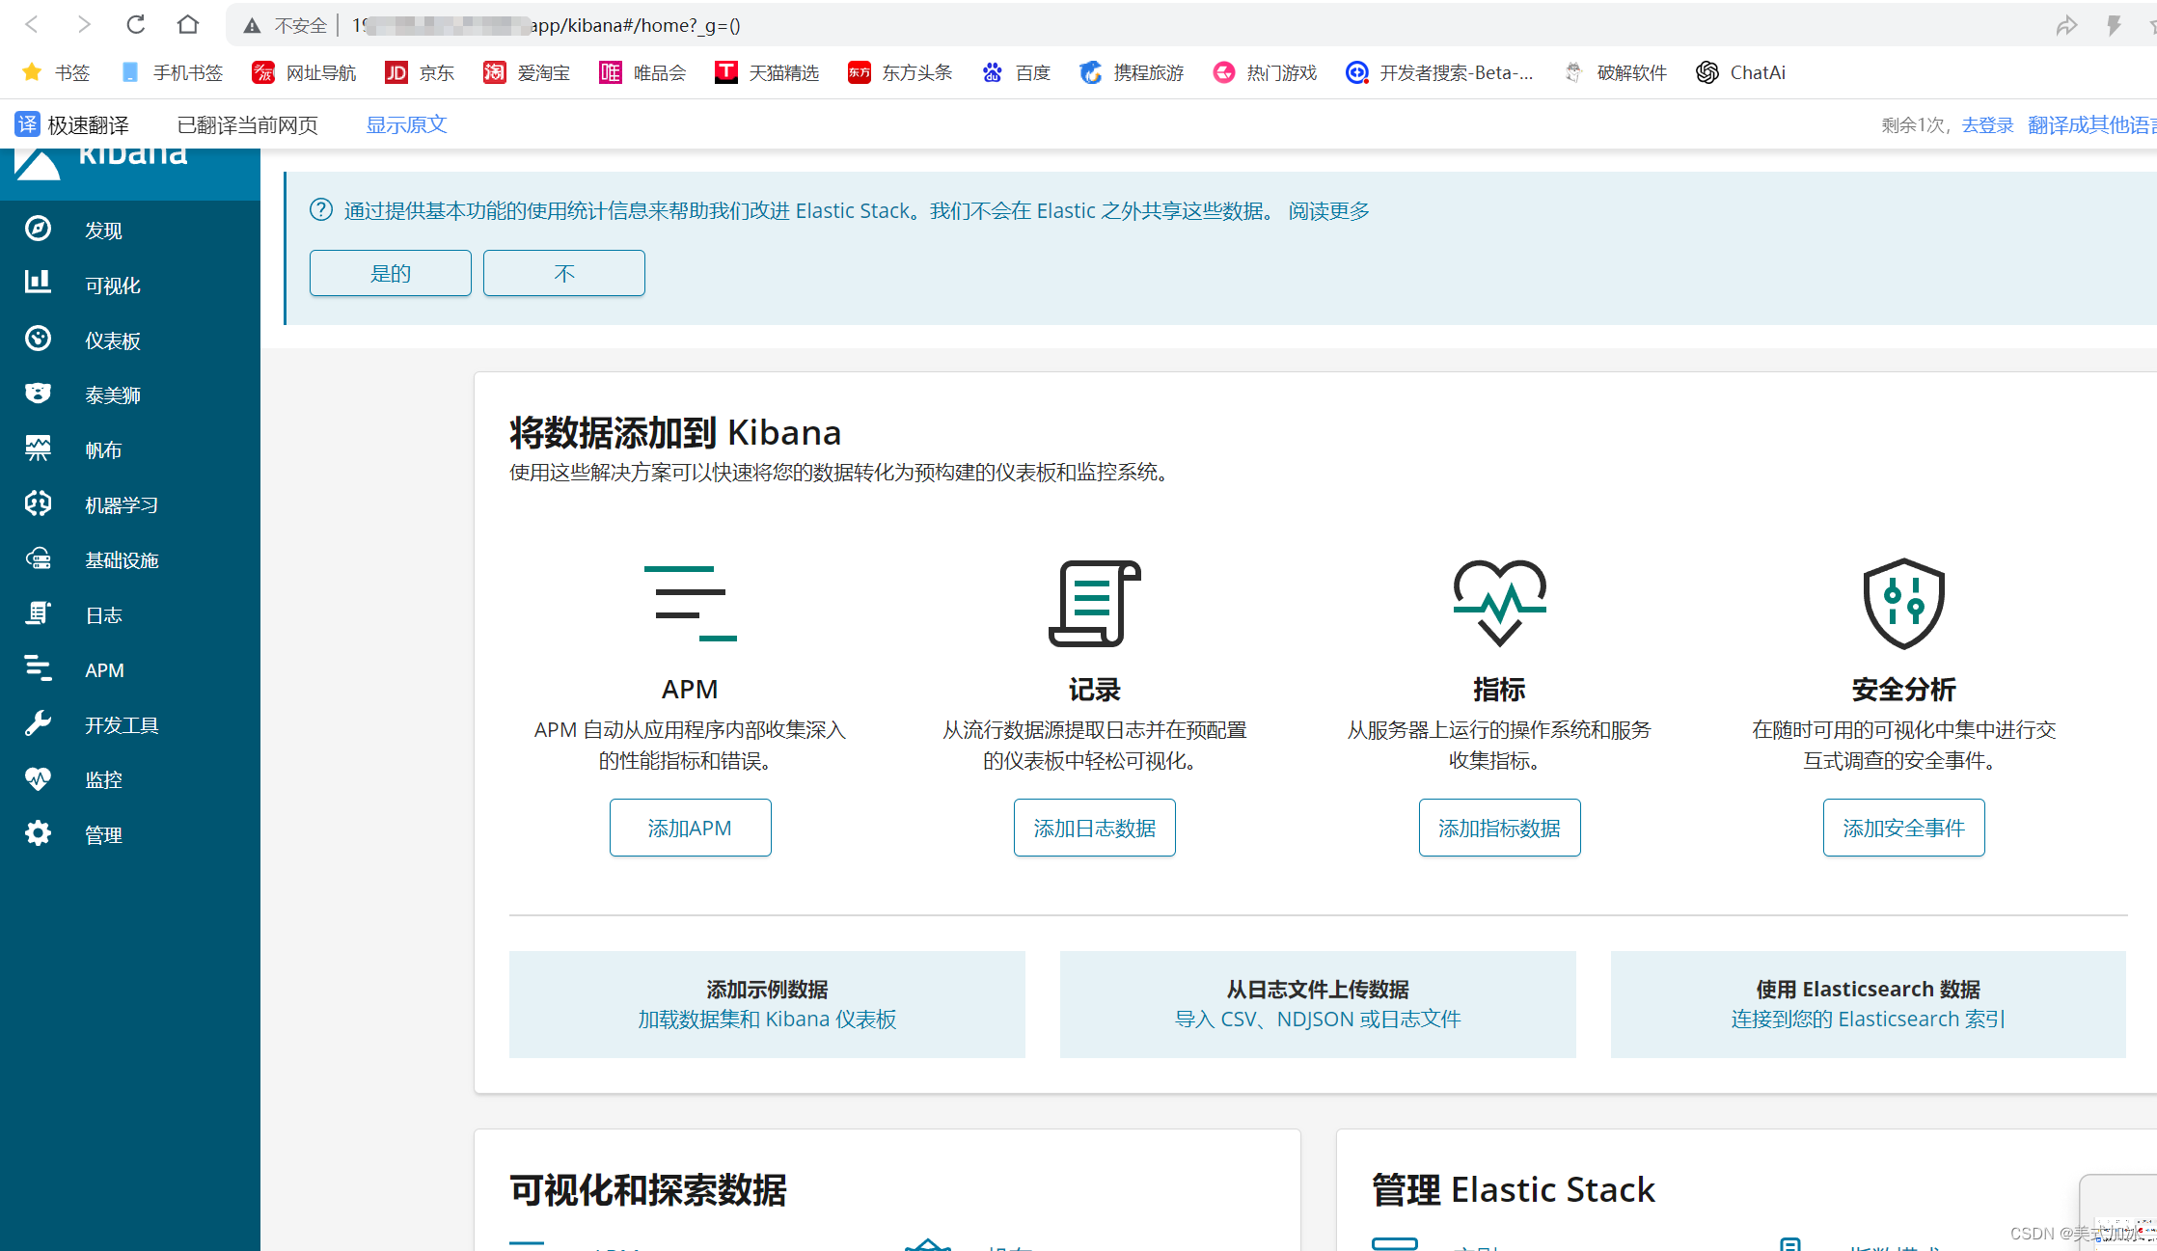Viewport: 2157px width, 1251px height.
Task: Click the 添加指标数据 button
Action: coord(1500,828)
